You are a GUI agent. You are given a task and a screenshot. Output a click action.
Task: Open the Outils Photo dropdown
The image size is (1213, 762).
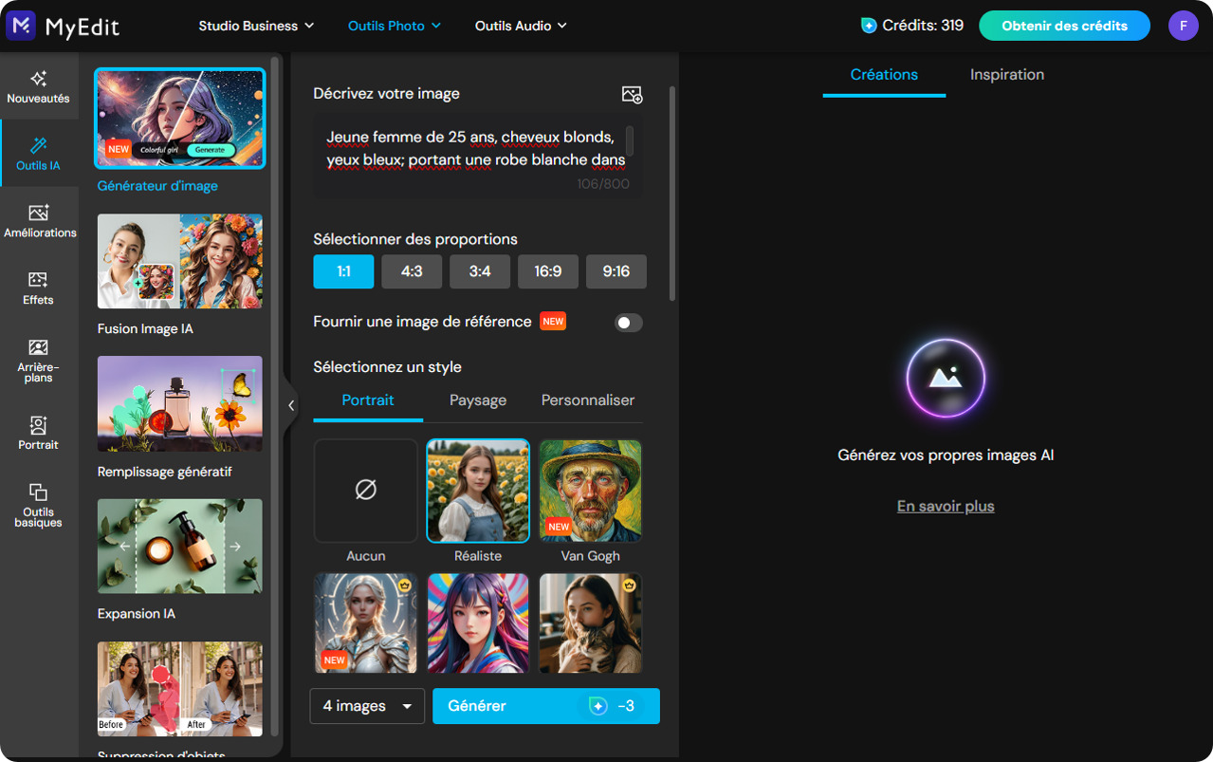[x=395, y=26]
